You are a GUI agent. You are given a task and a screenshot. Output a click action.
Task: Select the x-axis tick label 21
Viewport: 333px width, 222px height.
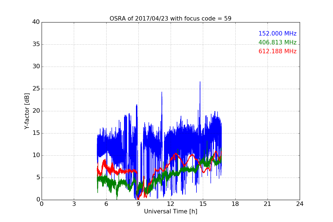(x=268, y=204)
